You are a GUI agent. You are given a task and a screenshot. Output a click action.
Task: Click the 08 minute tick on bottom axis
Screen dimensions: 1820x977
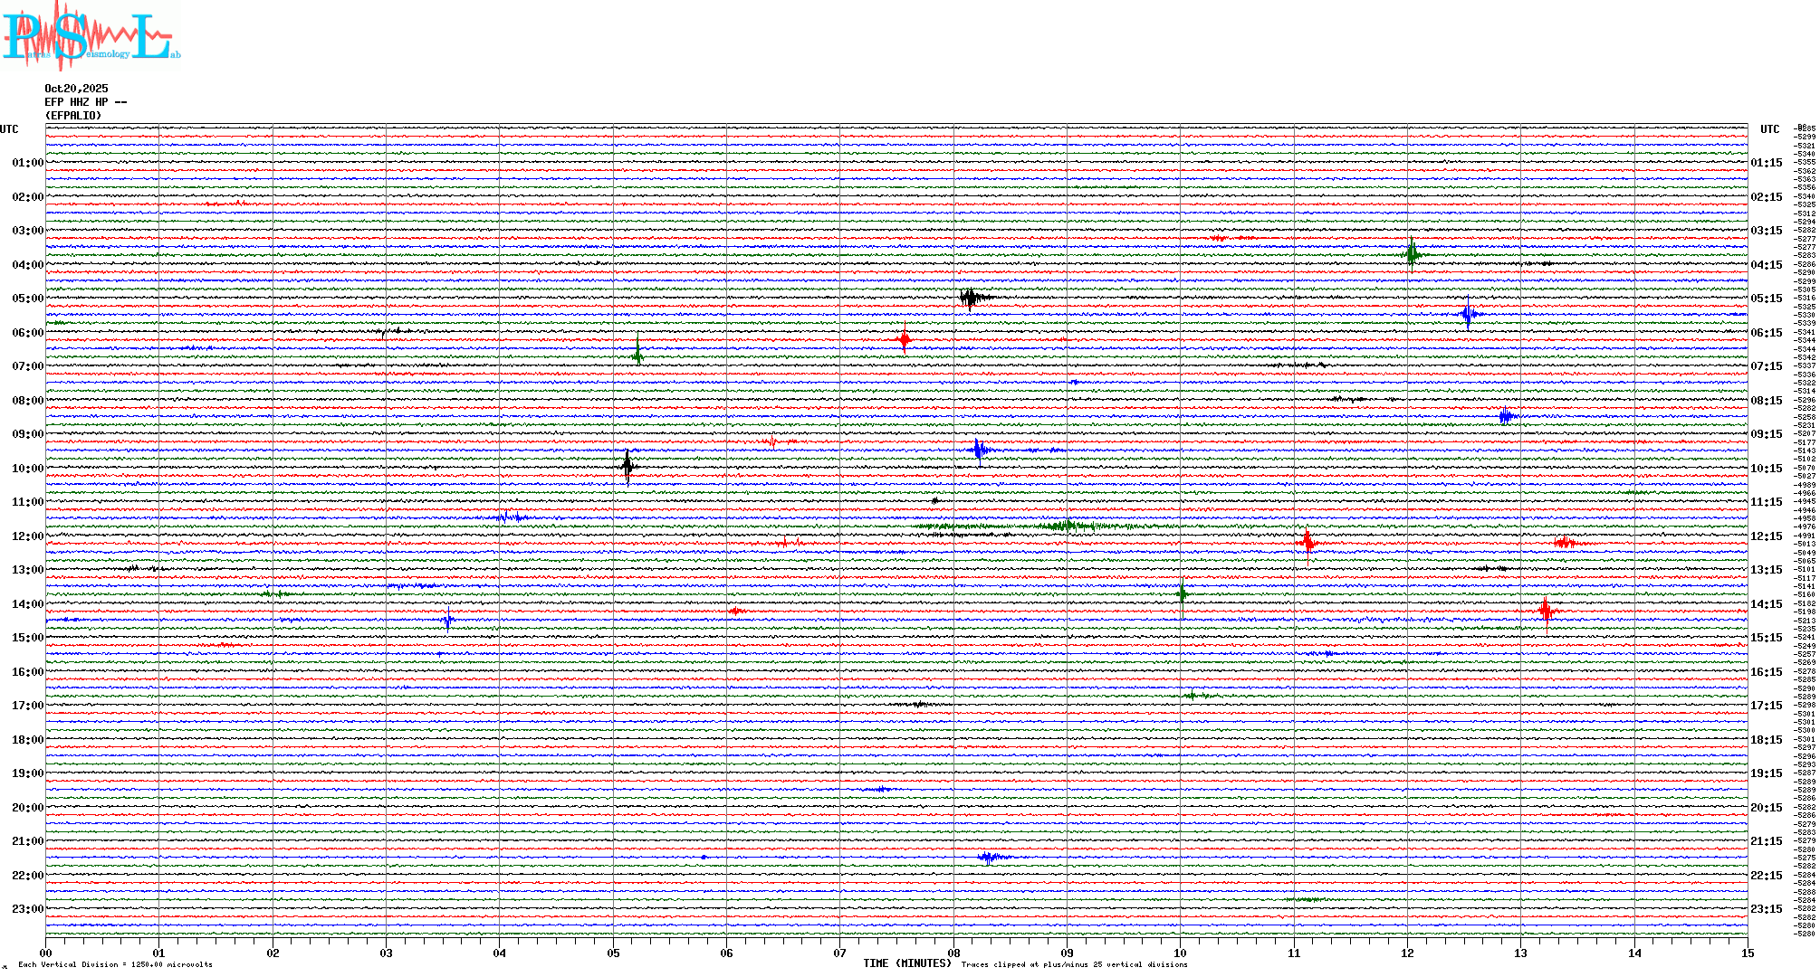click(953, 953)
